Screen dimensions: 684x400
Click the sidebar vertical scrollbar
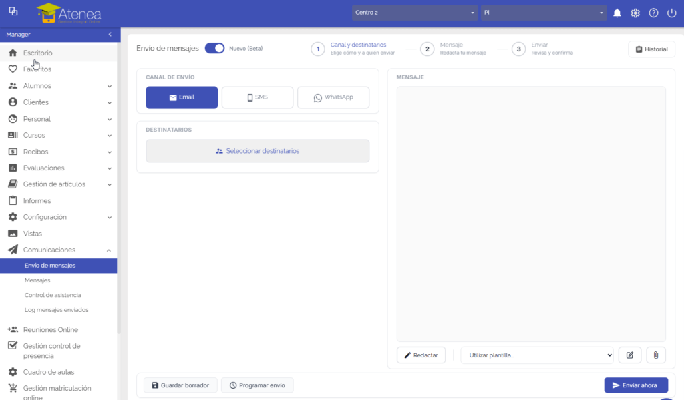[119, 188]
